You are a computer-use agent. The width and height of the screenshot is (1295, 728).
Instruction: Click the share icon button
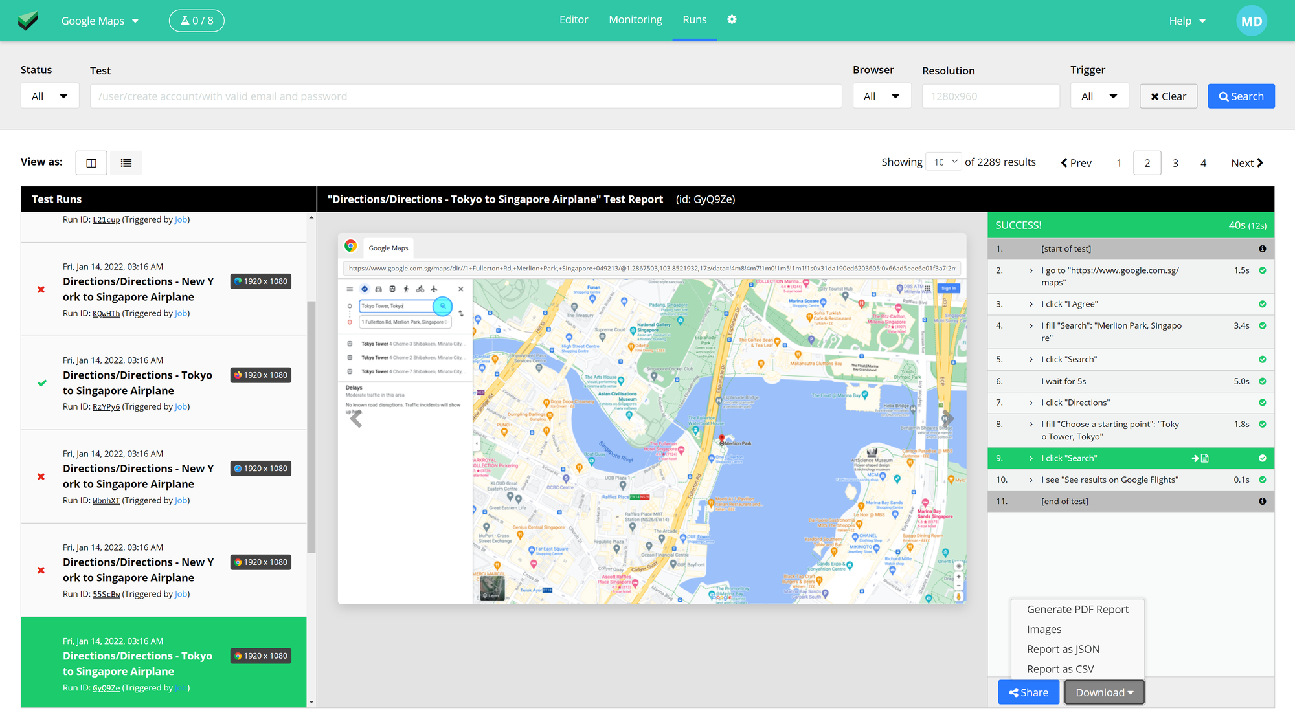(x=1028, y=692)
